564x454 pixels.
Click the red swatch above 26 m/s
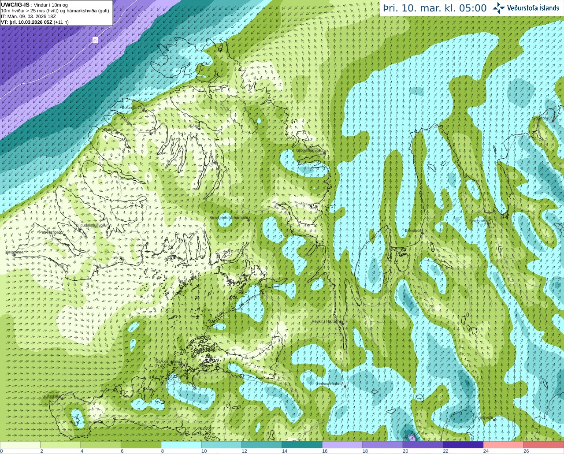pyautogui.click(x=544, y=445)
